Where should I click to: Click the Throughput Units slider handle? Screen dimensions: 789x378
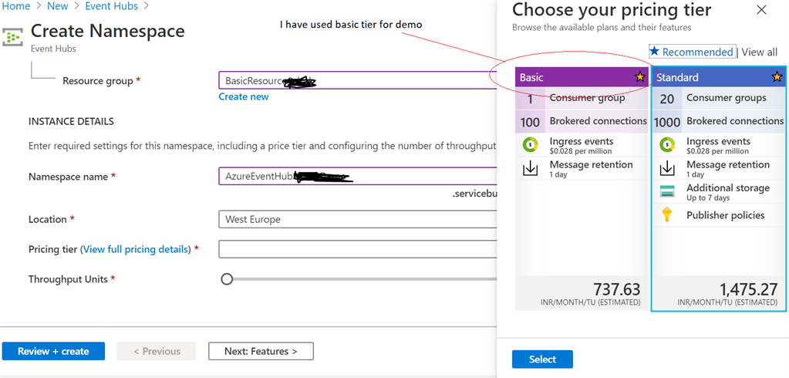tap(227, 279)
